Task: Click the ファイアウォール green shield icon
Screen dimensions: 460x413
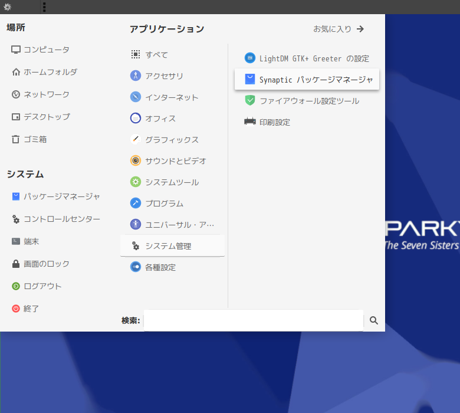Action: (250, 100)
